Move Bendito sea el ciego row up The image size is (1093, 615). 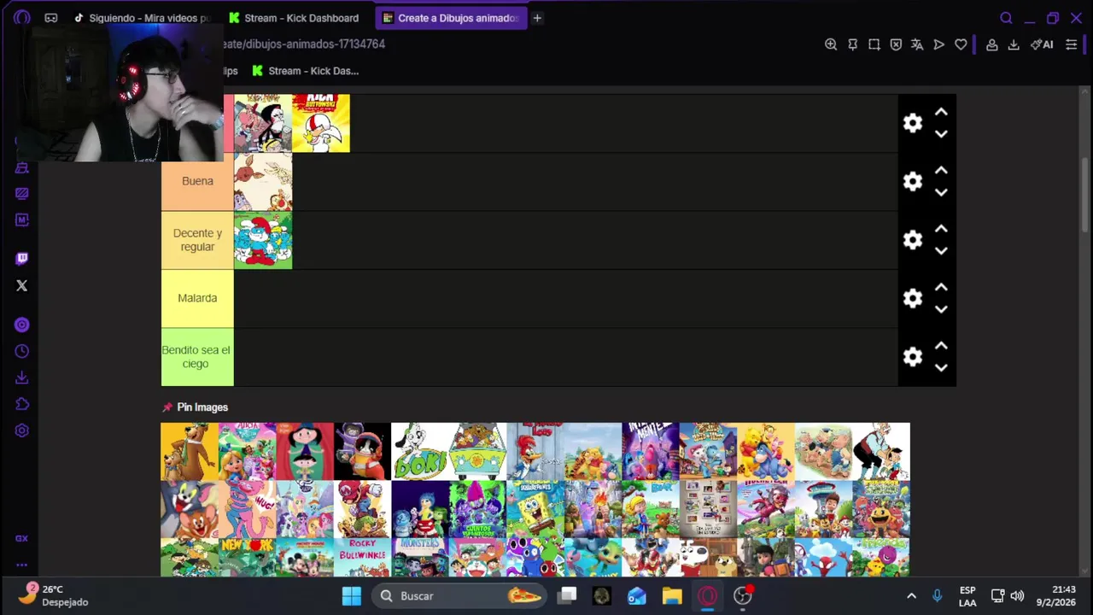coord(941,346)
